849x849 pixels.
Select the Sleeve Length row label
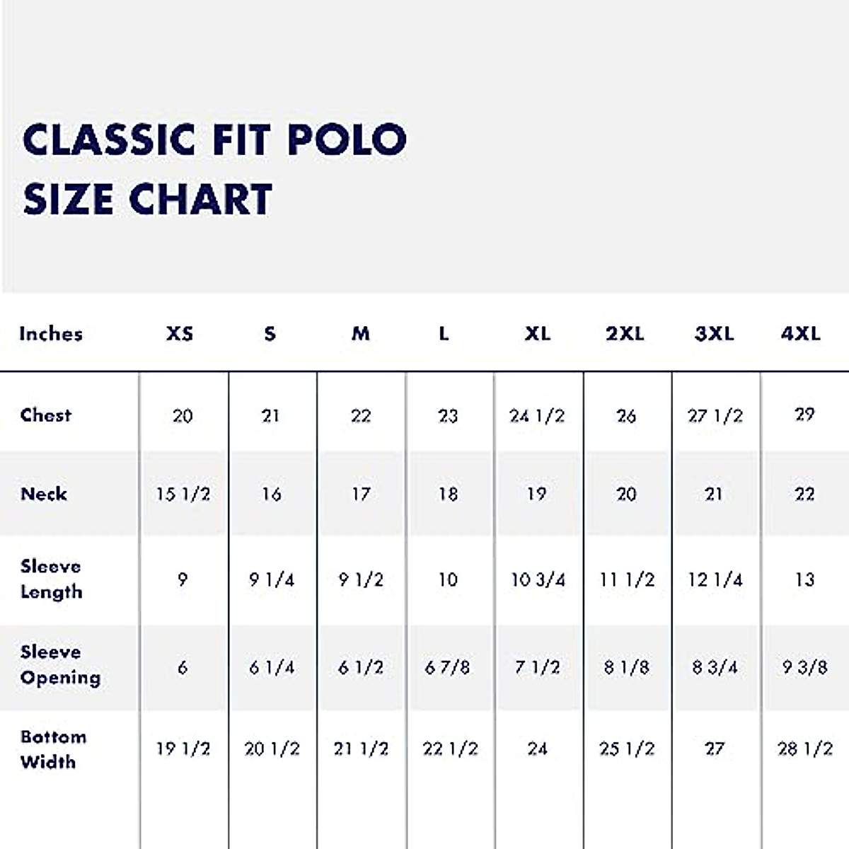[51, 579]
